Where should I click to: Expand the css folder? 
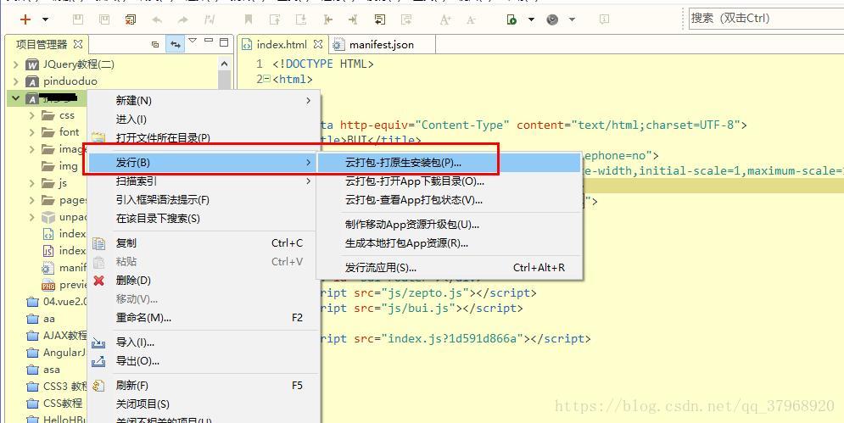coord(31,115)
